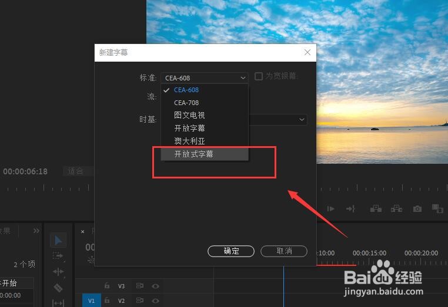The width and height of the screenshot is (448, 307).
Task: Toggle V2 sync lock
Action: (x=140, y=301)
